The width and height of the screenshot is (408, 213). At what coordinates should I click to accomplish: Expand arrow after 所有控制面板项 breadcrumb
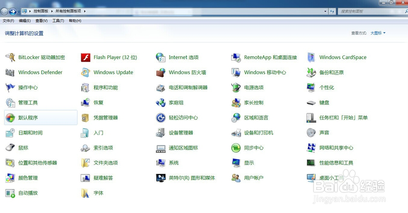tap(84, 11)
